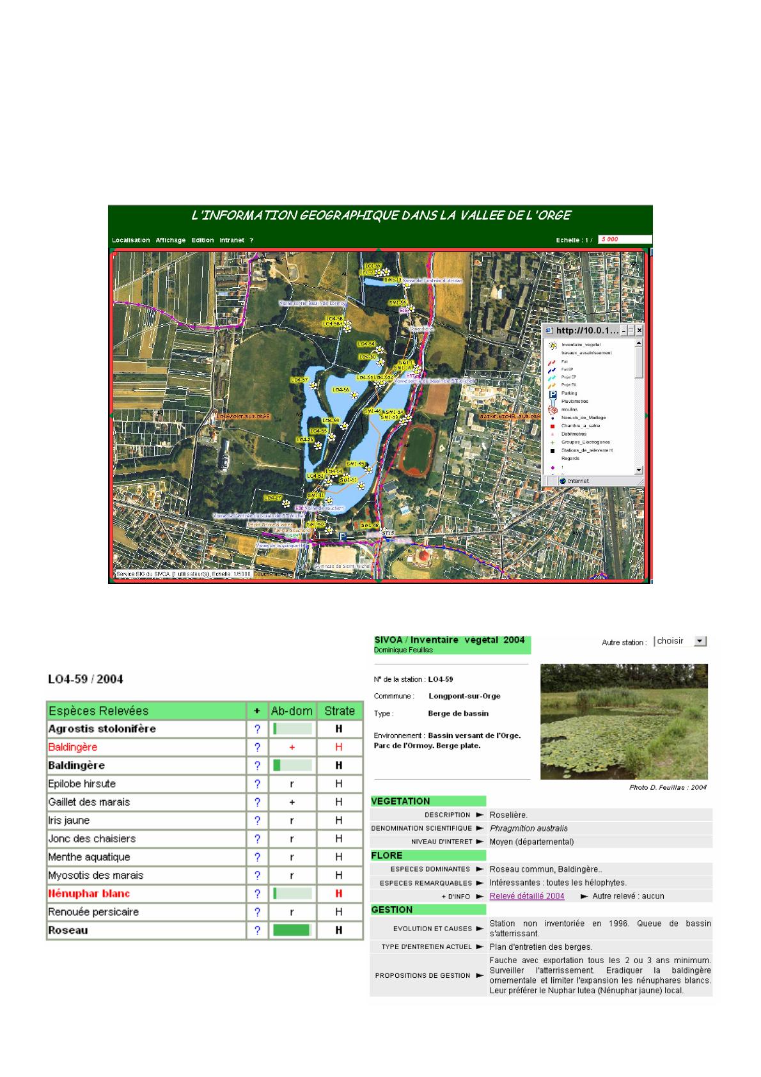Viewport: 761px width, 1077px height.
Task: Click the orange Projet EU legend symbol
Action: point(553,385)
